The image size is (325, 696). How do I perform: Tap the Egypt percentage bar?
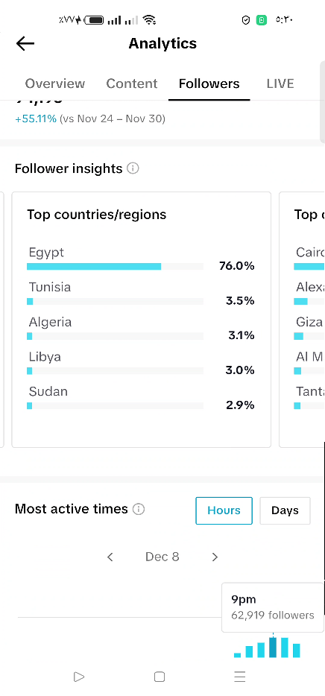tap(116, 266)
